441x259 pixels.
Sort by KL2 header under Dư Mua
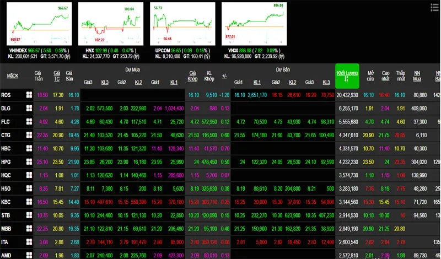(138, 83)
